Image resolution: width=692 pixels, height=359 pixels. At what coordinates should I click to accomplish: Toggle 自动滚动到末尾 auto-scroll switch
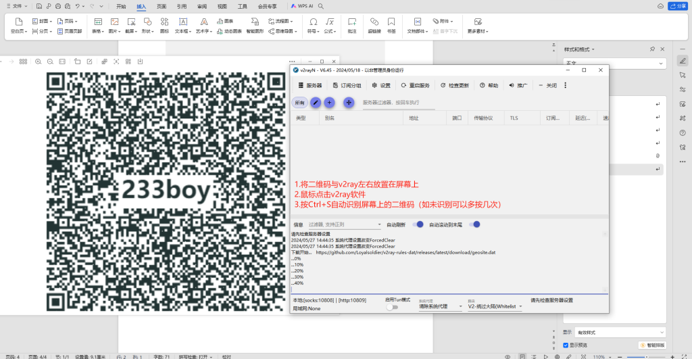[474, 224]
